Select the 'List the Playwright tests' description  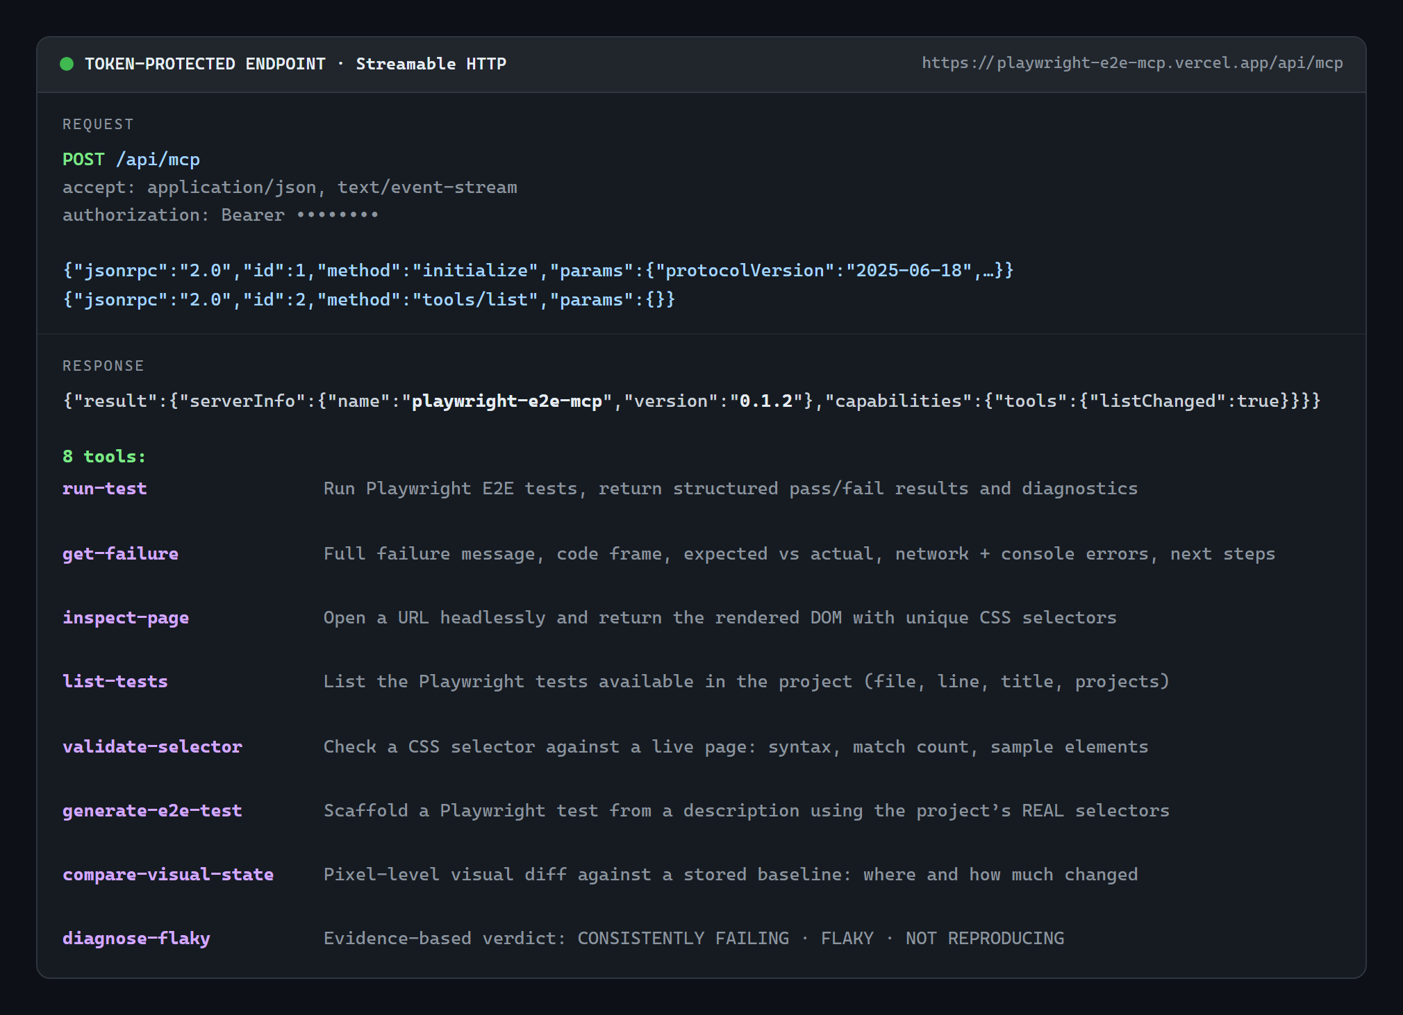[747, 682]
